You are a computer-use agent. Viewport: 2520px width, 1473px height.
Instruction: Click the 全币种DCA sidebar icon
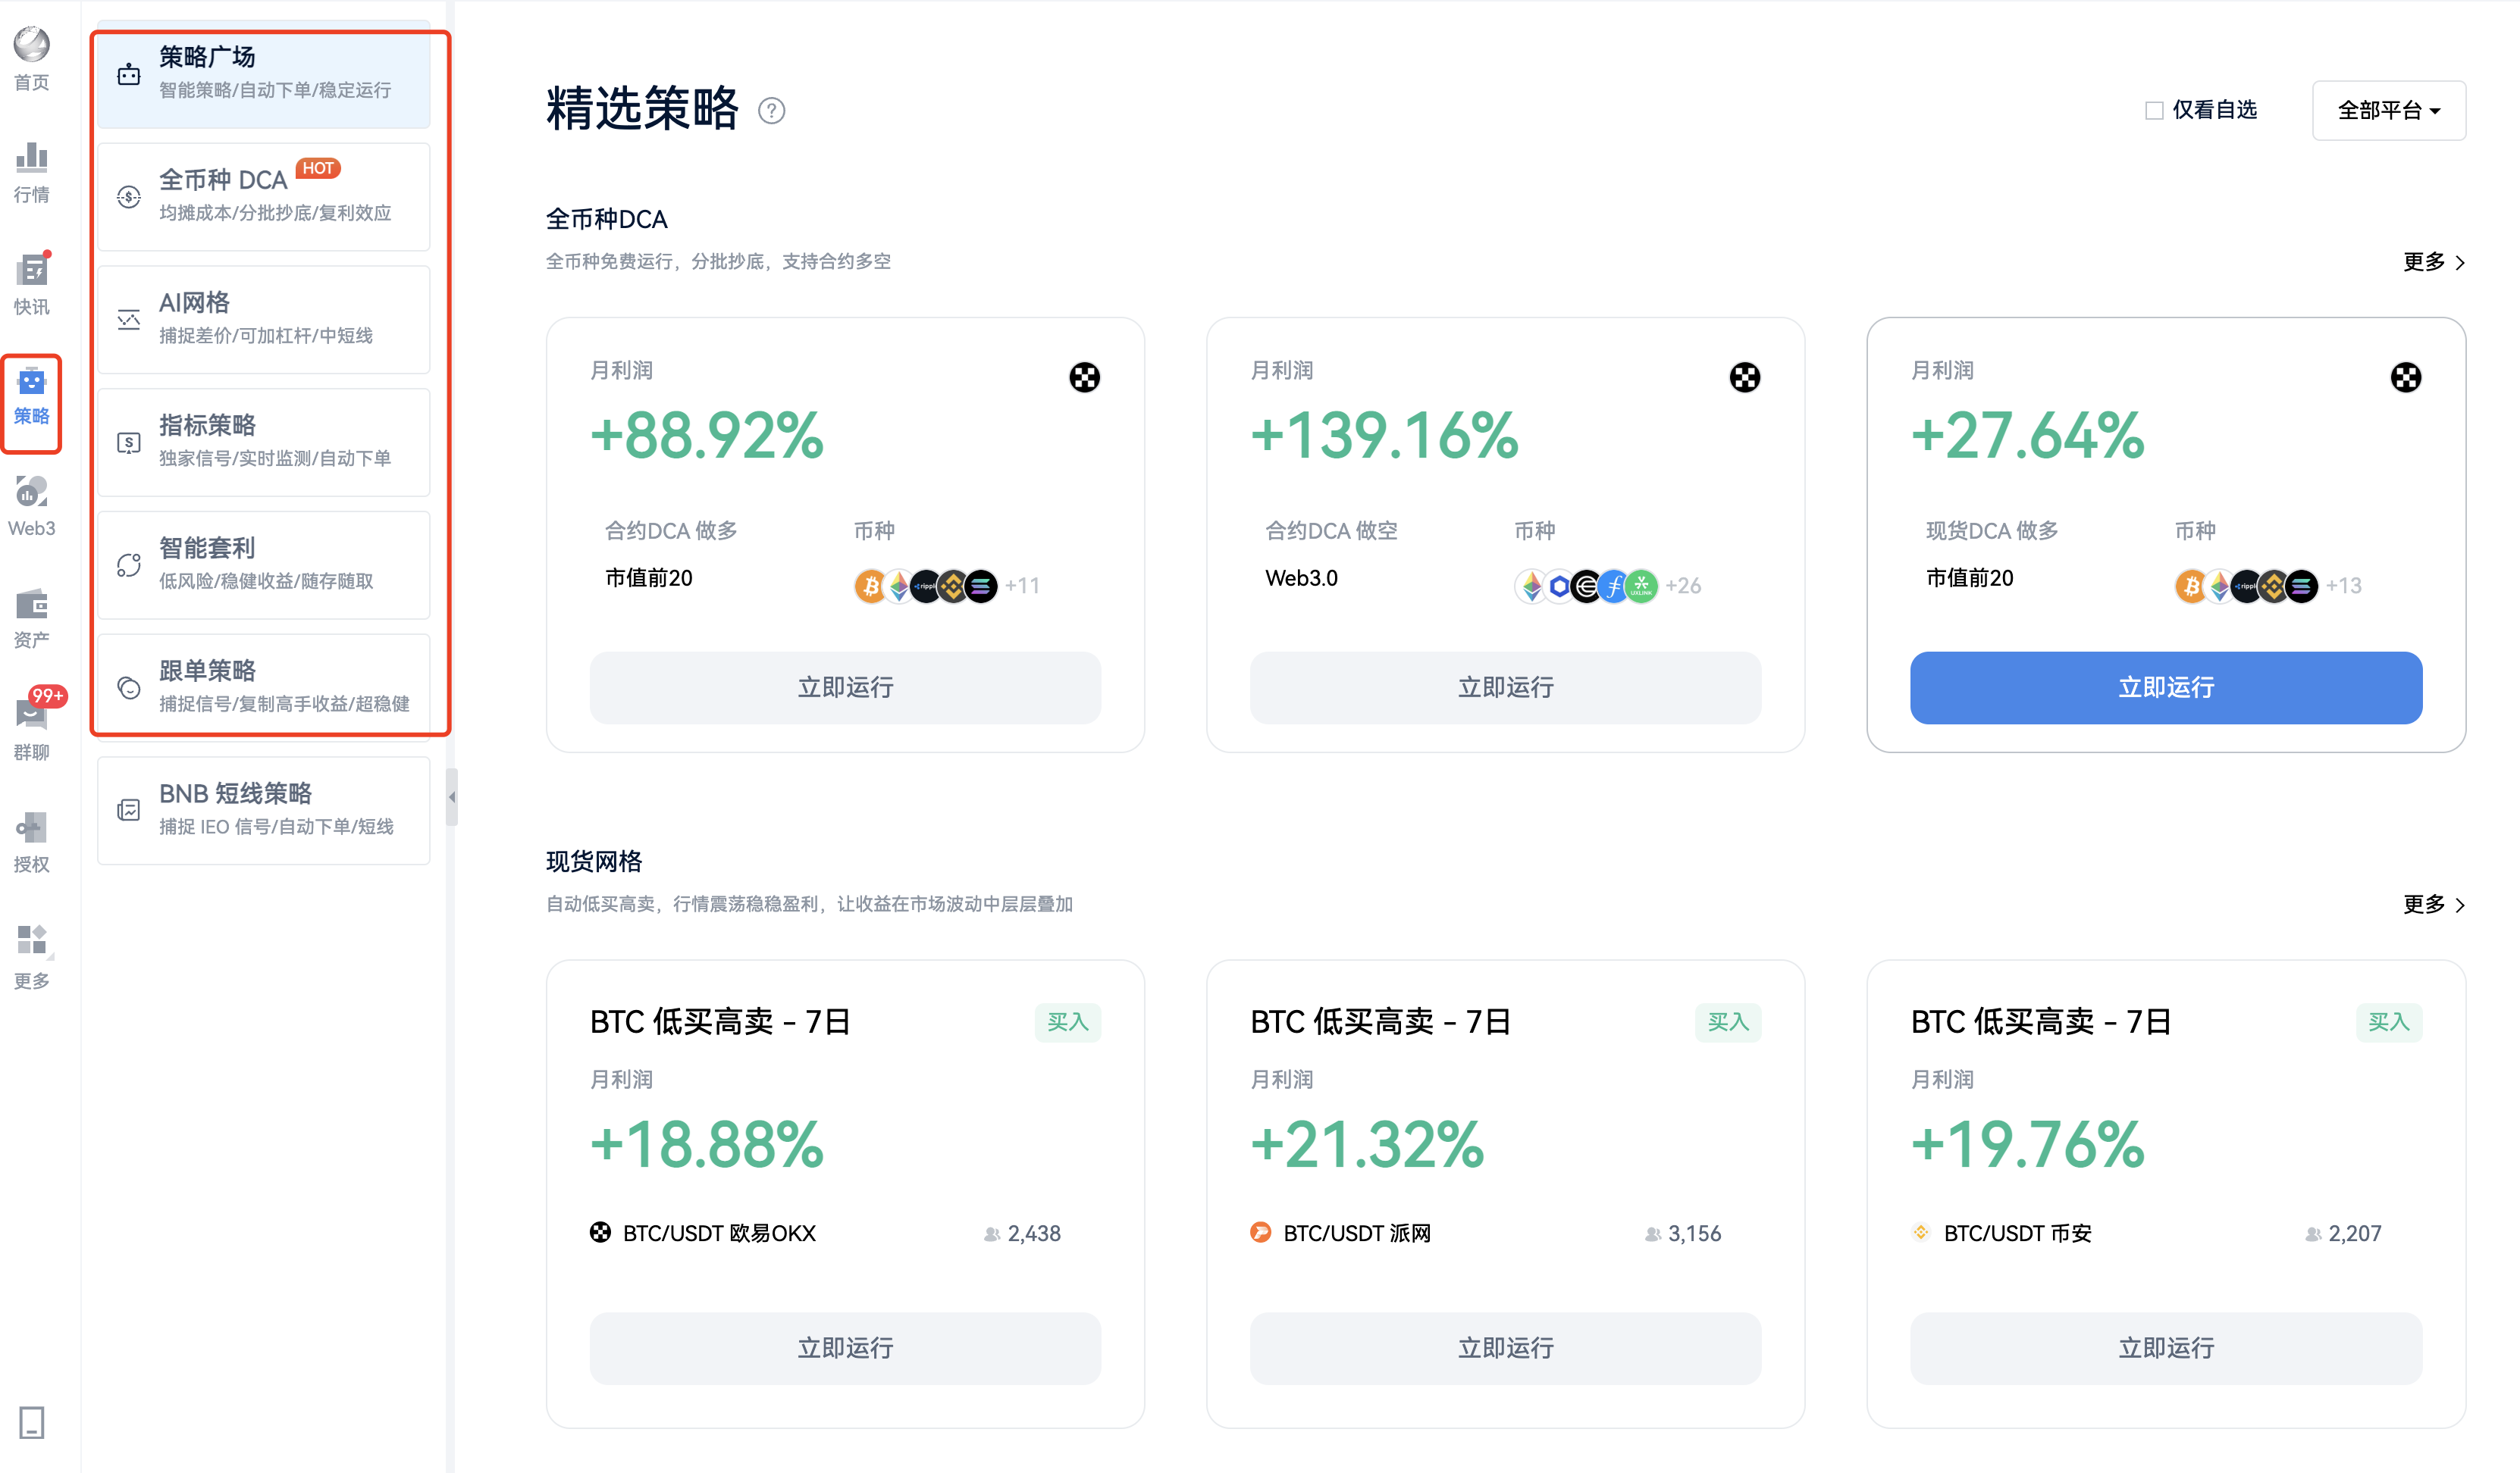click(131, 193)
